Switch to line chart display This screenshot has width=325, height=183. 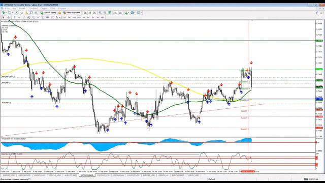(94, 13)
